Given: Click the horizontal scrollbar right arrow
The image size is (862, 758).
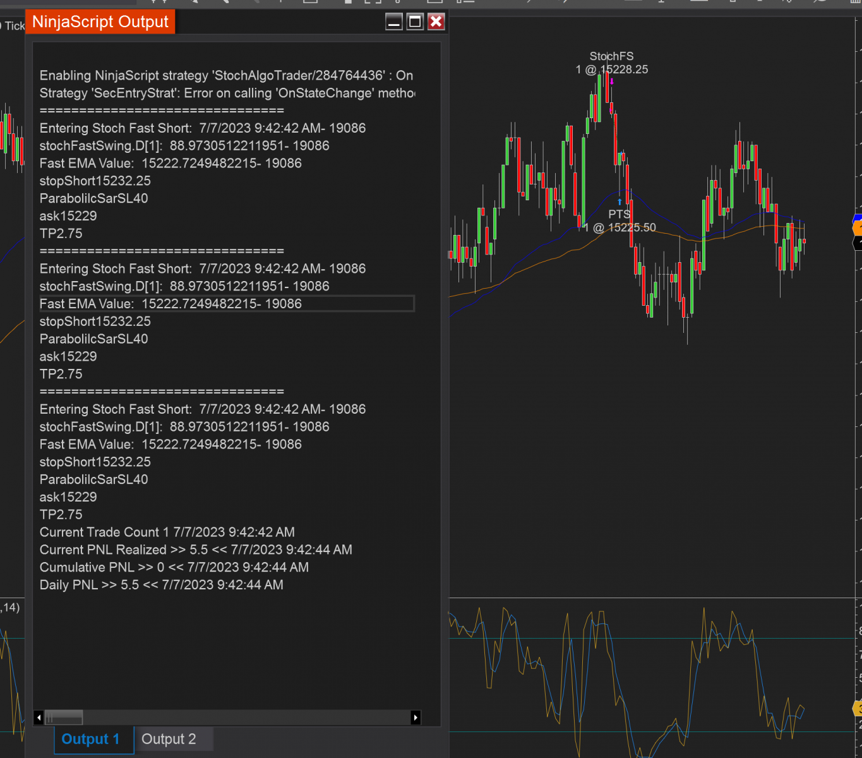Looking at the screenshot, I should (416, 718).
